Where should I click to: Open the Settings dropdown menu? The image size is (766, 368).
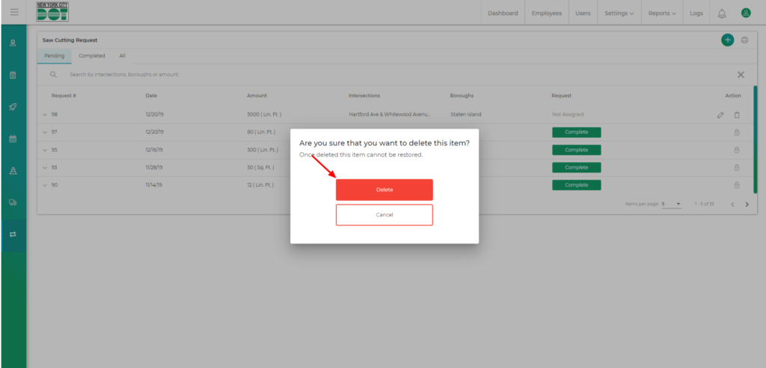(x=619, y=13)
